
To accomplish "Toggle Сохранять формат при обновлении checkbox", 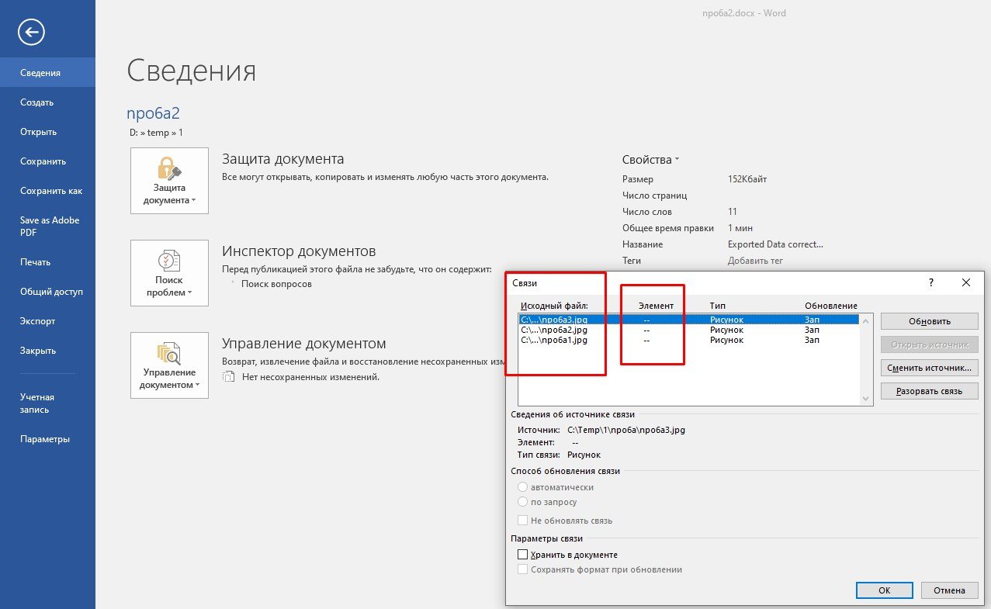I will 523,569.
